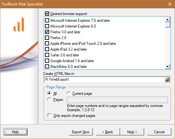
Task: Check Apple iPad 3.2 and later
Action: point(47,49)
